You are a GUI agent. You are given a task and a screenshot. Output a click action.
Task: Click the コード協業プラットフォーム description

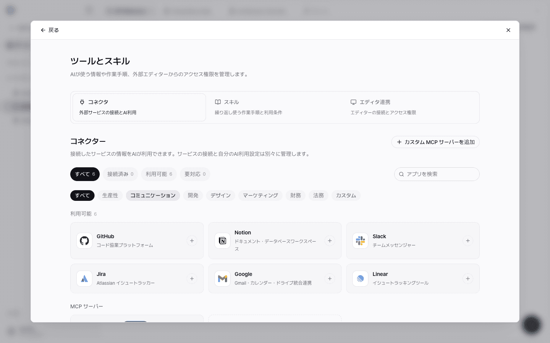point(125,245)
